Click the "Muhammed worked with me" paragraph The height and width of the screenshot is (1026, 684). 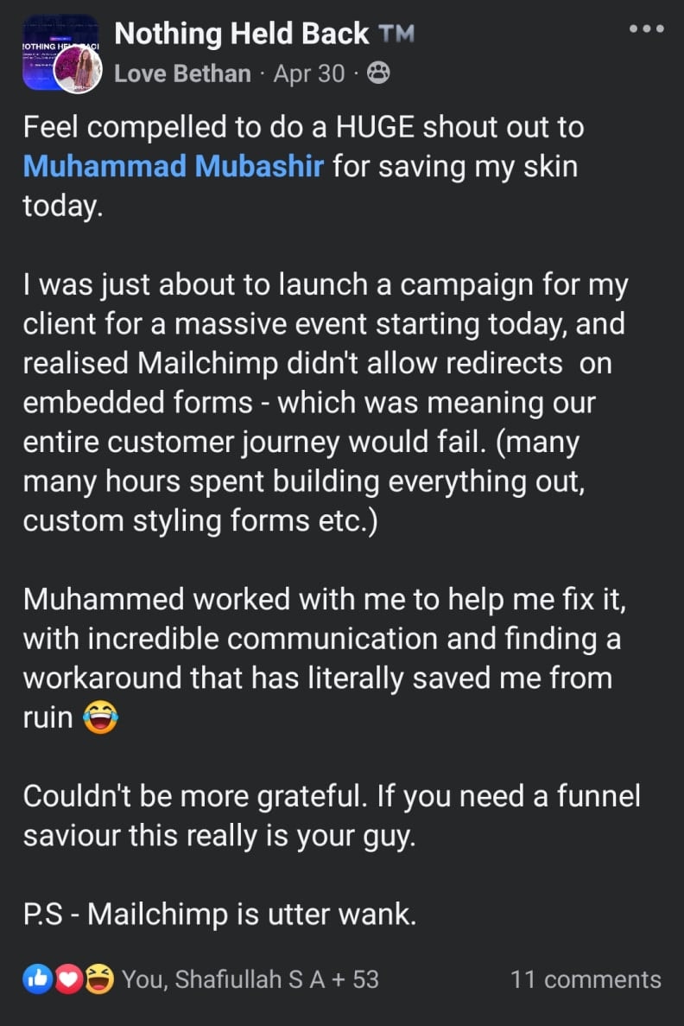(325, 638)
